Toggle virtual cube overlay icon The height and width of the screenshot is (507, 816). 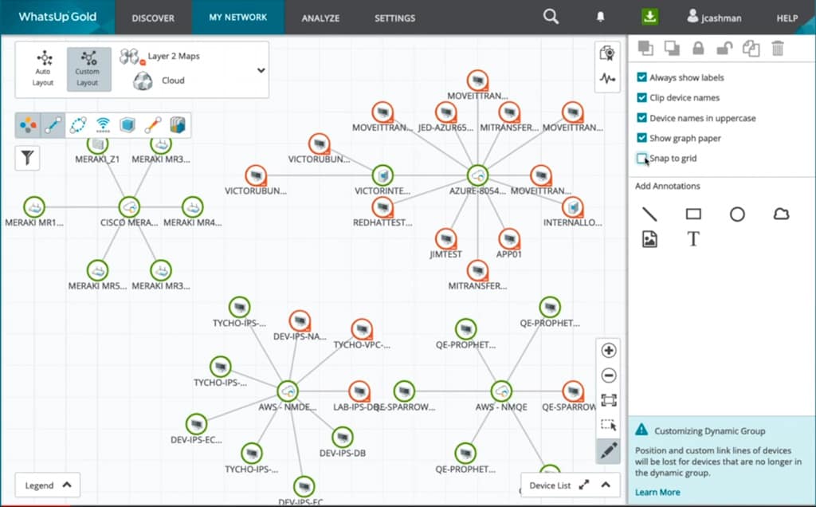127,125
